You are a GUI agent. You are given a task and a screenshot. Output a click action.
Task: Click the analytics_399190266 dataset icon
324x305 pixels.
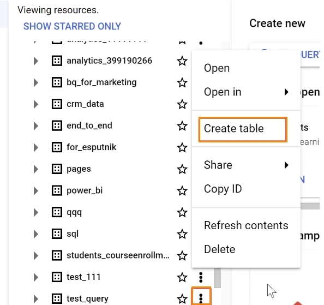[57, 61]
